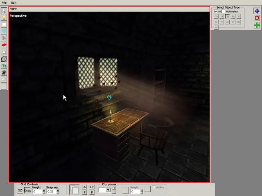The image size is (262, 196).
Task: Toggle the Li object type filter
Action: [222, 16]
